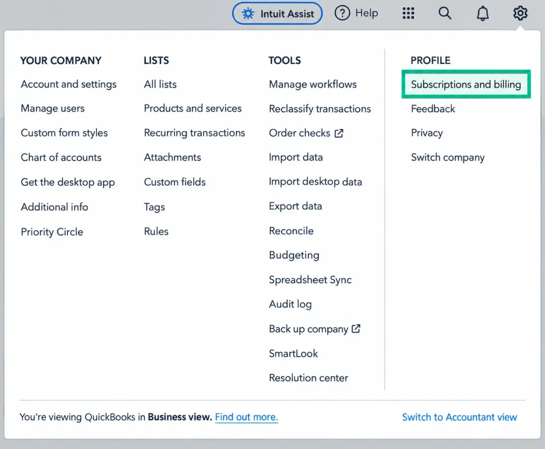Go to Chart of accounts

click(x=61, y=157)
